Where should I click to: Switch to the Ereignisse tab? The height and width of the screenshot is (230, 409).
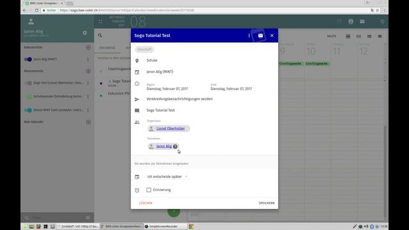coord(107,48)
